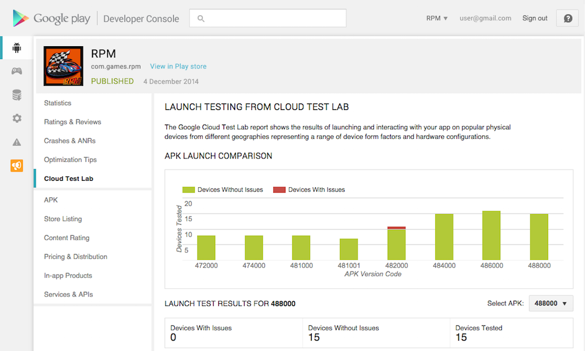Click the search input field
This screenshot has width=585, height=351.
coord(268,18)
